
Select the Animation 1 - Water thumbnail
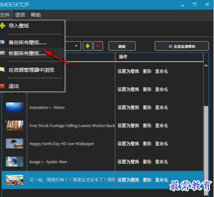tap(14, 107)
